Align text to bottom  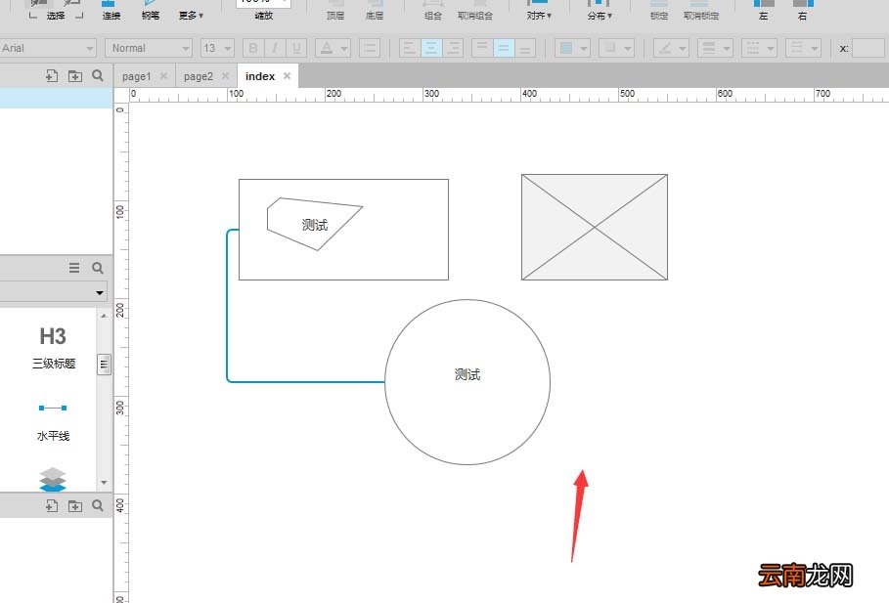pyautogui.click(x=525, y=48)
